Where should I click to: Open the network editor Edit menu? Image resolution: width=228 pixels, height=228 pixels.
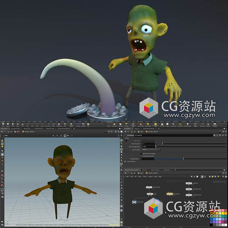[132, 177]
